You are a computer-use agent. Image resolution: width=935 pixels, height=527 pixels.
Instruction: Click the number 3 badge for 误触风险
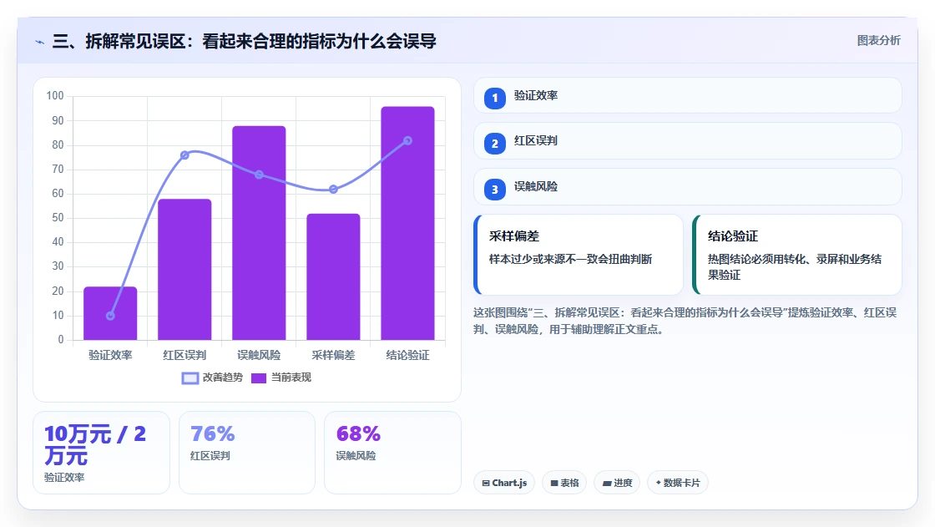[495, 190]
